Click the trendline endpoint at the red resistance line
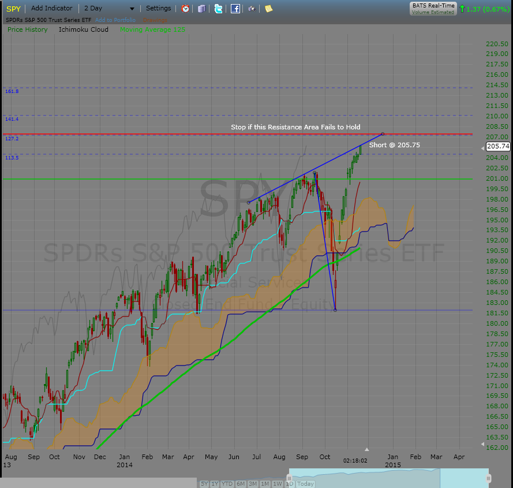Viewport: 513px width, 488px height. tap(383, 134)
